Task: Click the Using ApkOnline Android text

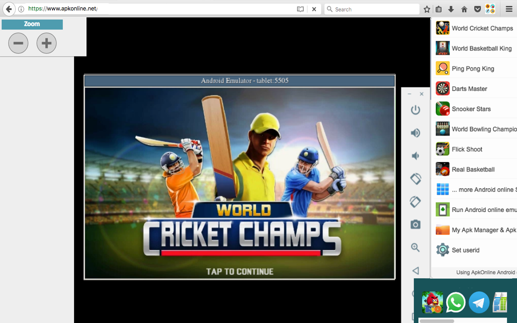Action: pos(486,273)
